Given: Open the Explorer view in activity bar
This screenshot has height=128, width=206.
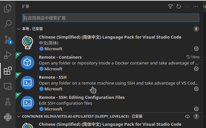Looking at the screenshot, I should (x=8, y=8).
